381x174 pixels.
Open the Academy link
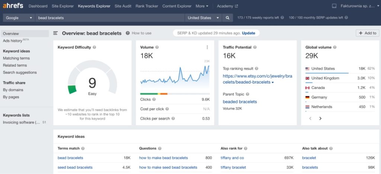pyautogui.click(x=225, y=6)
